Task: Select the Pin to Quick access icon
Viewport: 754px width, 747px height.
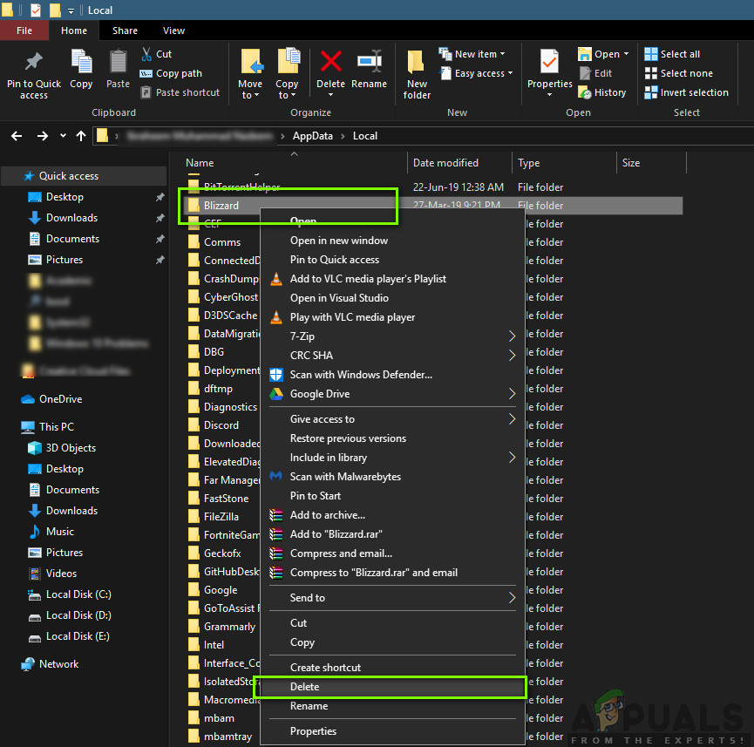Action: tap(33, 74)
